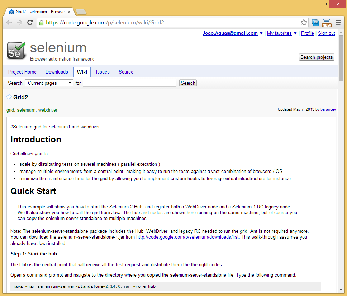Go to the Project Home tab
The height and width of the screenshot is (296, 347).
point(22,72)
